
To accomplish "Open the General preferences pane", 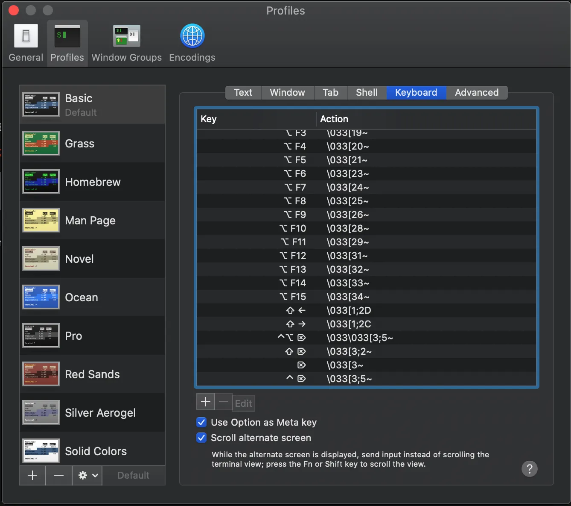I will [26, 43].
